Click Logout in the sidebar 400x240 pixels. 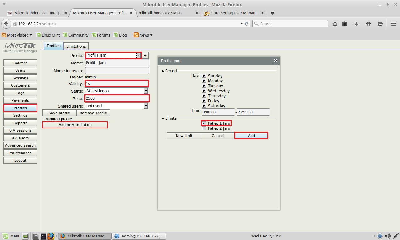tap(20, 160)
